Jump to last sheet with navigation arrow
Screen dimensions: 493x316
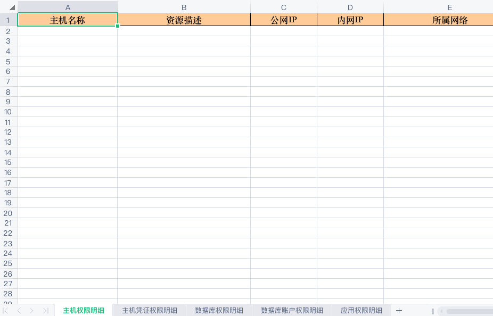tap(46, 311)
